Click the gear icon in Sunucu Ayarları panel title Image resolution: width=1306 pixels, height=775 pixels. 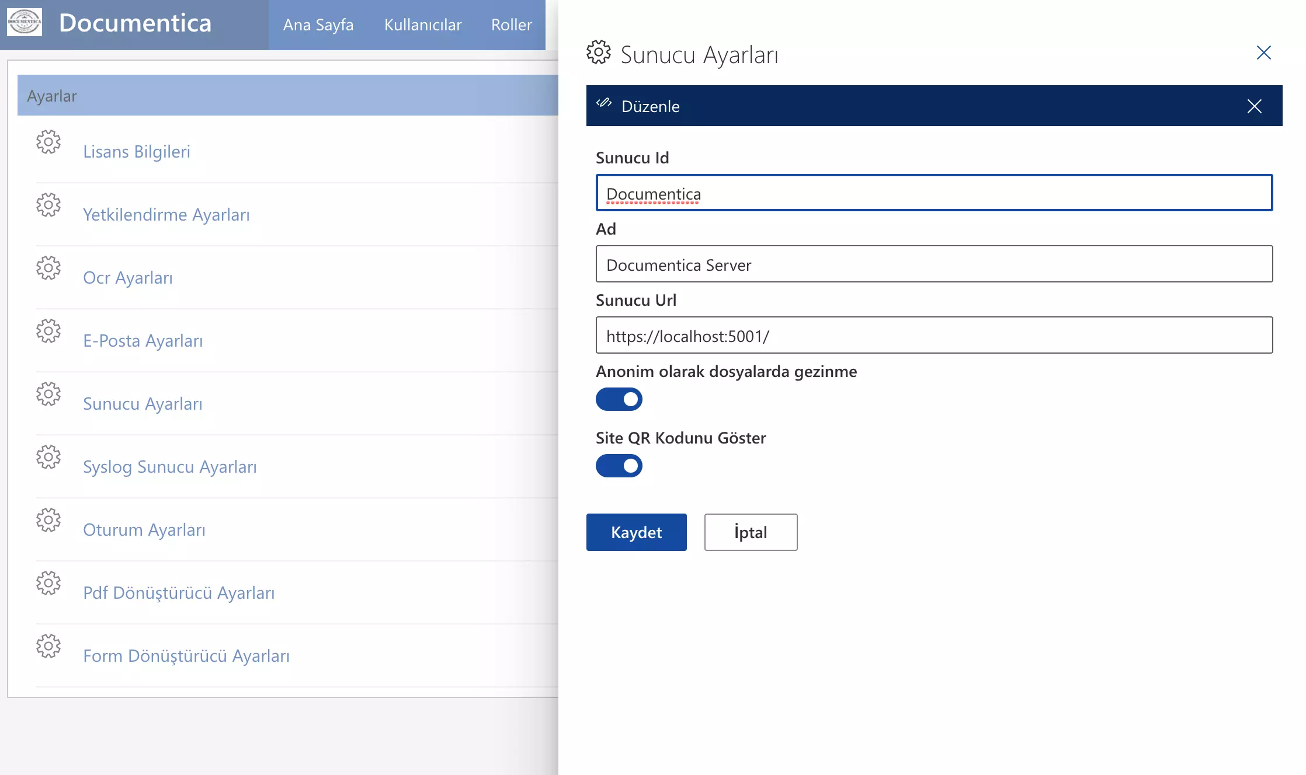[599, 53]
